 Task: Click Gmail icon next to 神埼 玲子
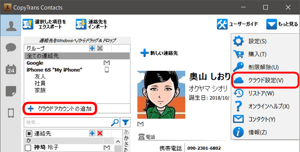[x=107, y=148]
